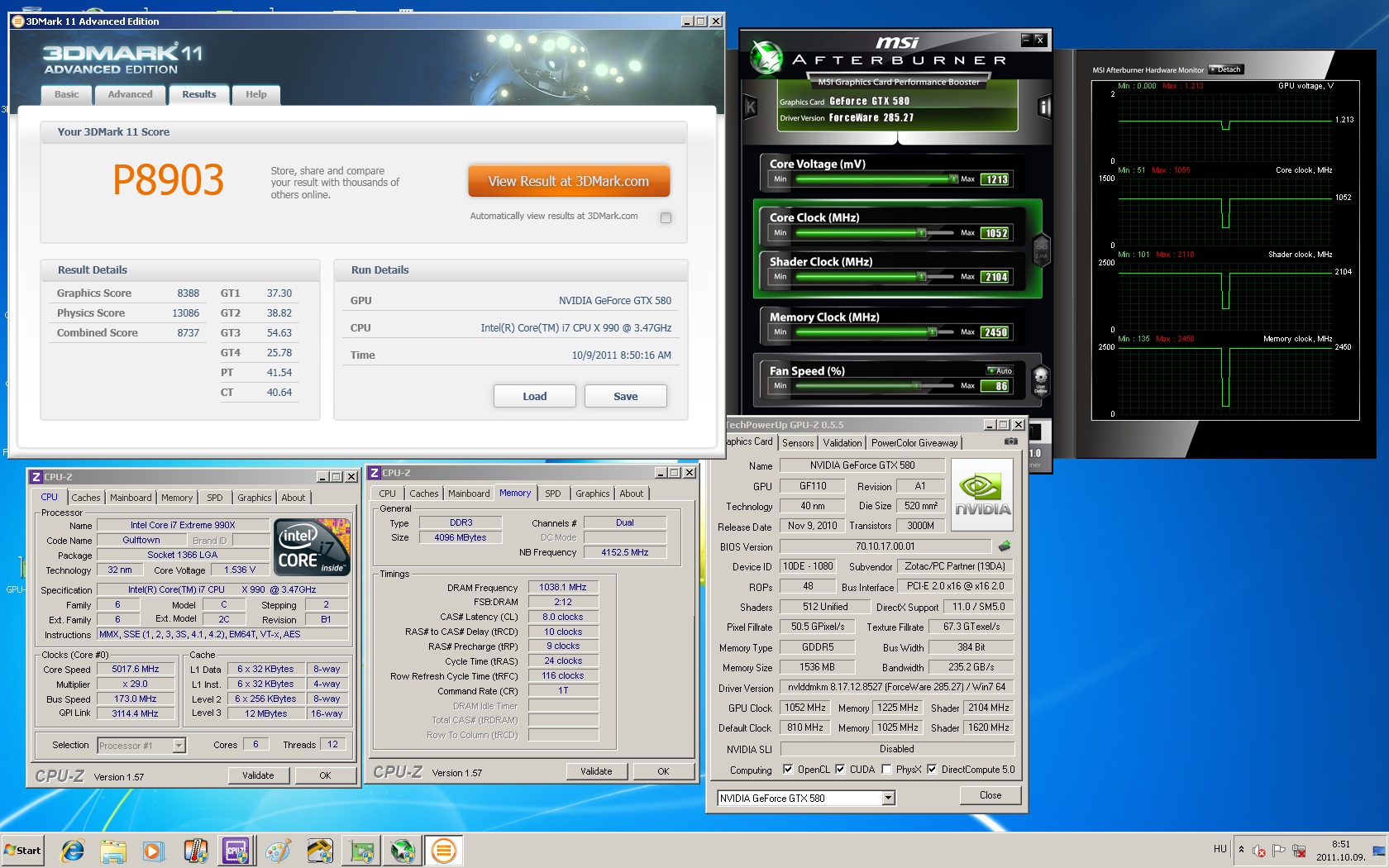Click the Link clocks icon in Afterburner
This screenshot has height=868, width=1389.
pyautogui.click(x=1041, y=249)
